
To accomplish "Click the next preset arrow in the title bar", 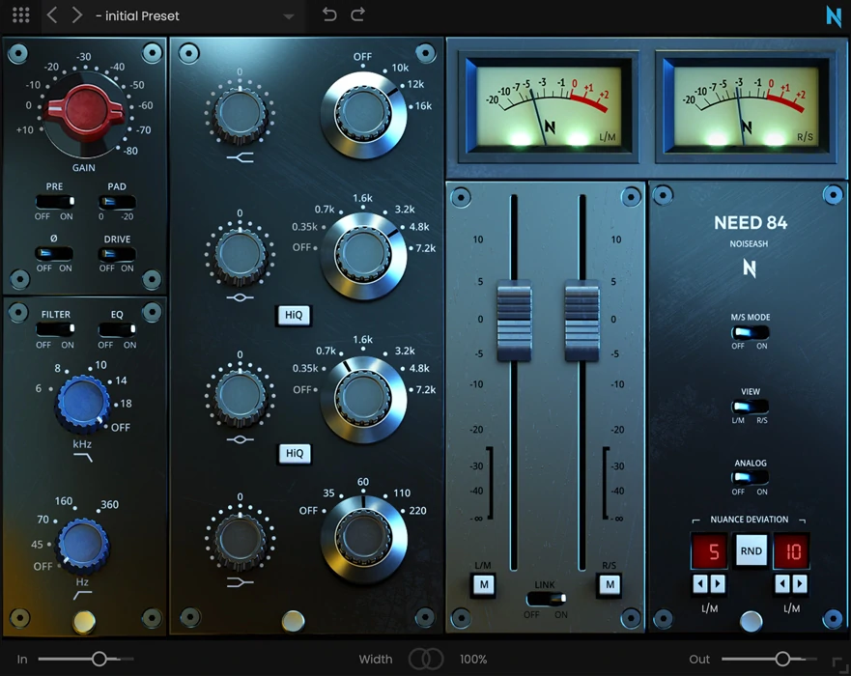I will [77, 15].
